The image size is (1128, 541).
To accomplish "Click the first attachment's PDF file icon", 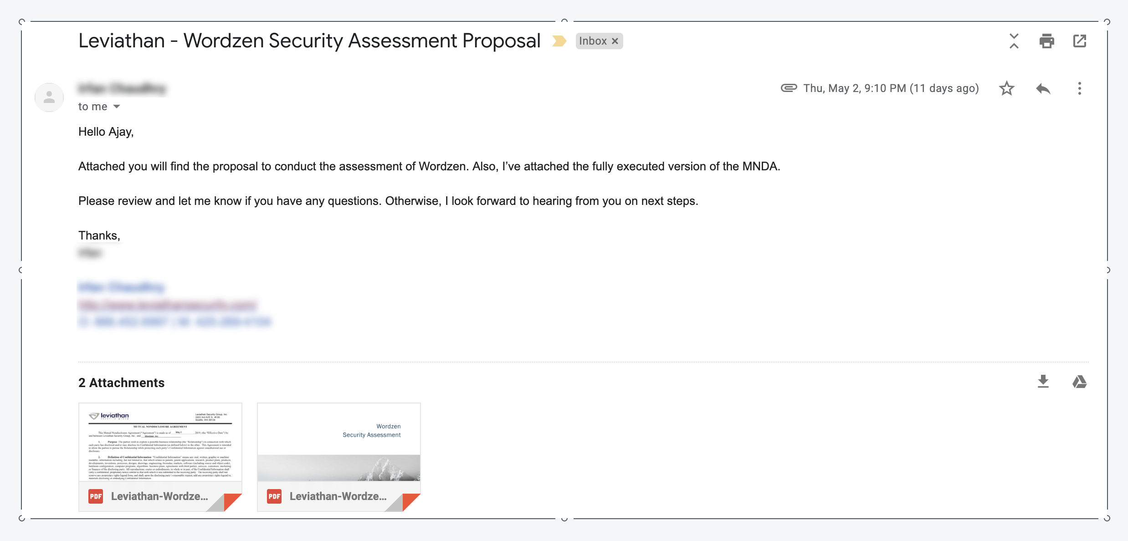I will (x=96, y=496).
